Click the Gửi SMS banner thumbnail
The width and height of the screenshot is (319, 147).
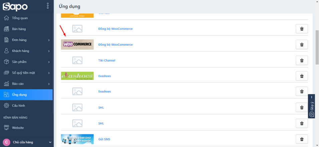[77, 139]
